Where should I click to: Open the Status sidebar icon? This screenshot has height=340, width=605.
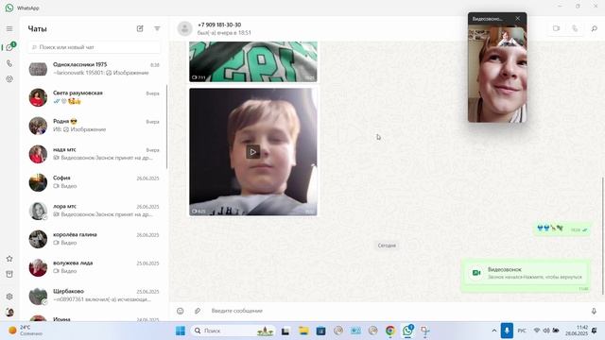coord(9,79)
